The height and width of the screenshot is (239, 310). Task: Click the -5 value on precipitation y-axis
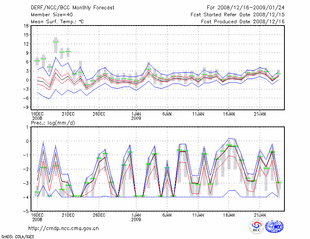[26, 212]
